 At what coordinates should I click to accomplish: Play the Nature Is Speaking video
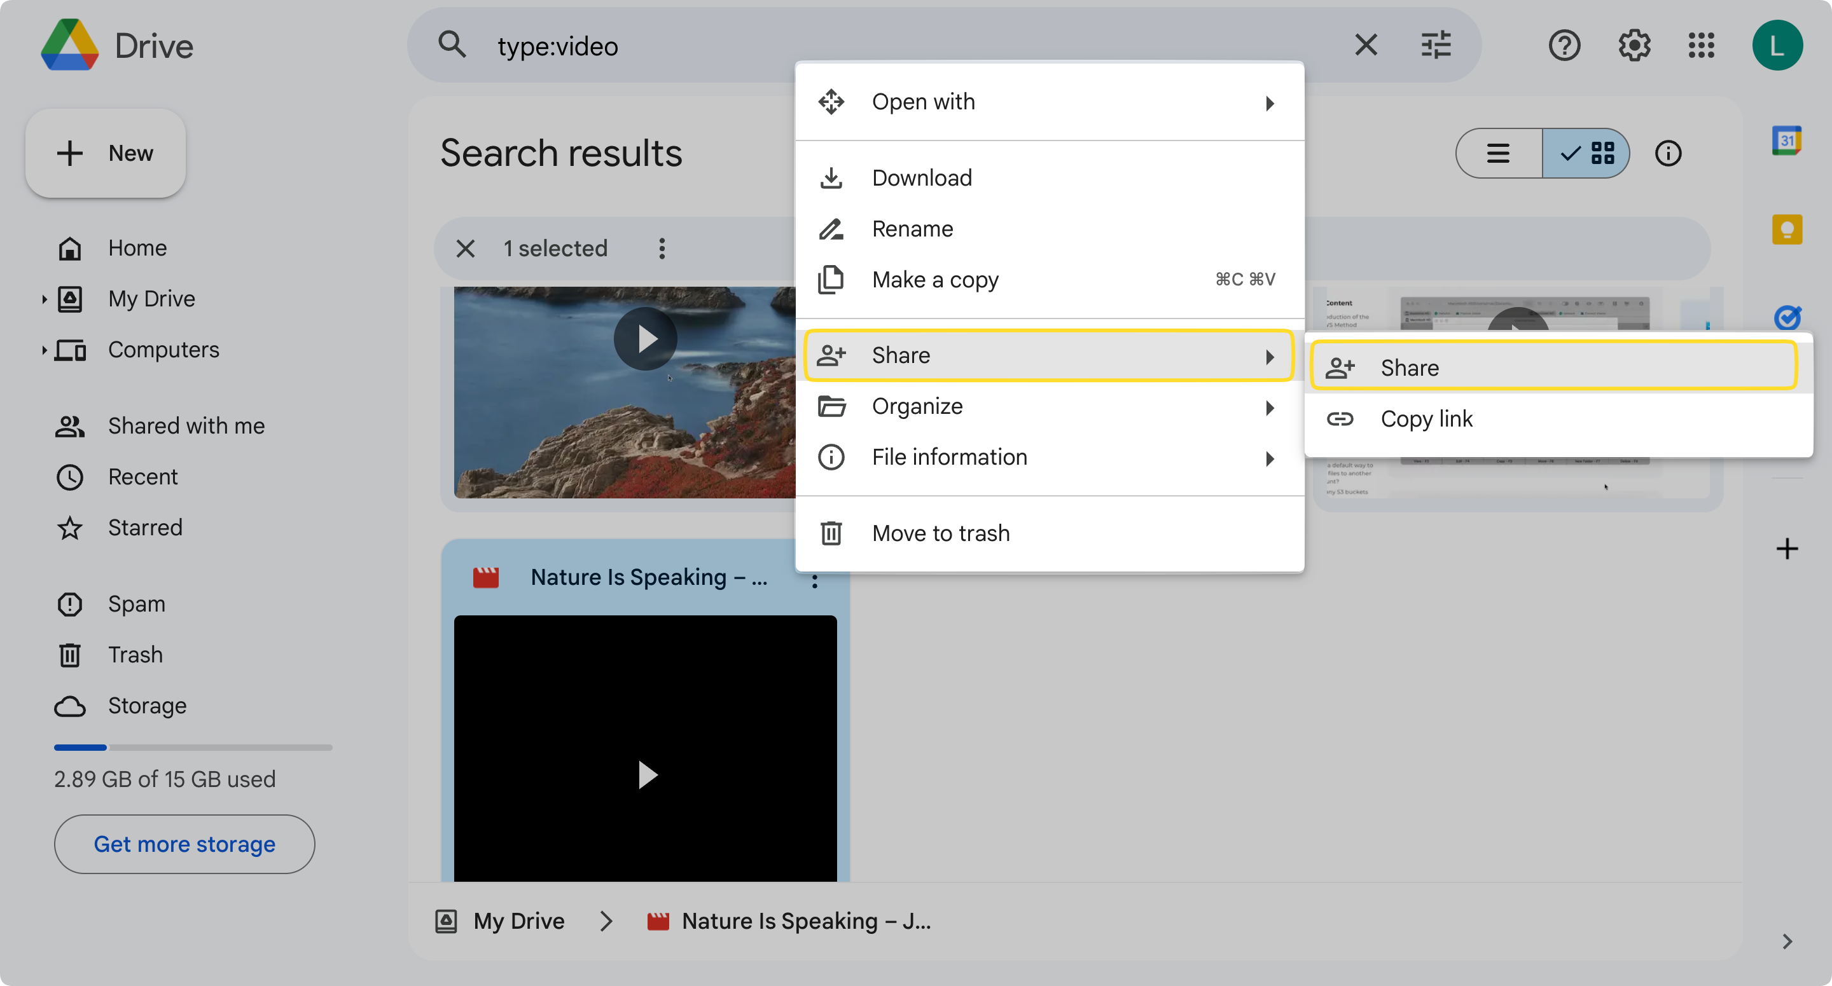(645, 775)
